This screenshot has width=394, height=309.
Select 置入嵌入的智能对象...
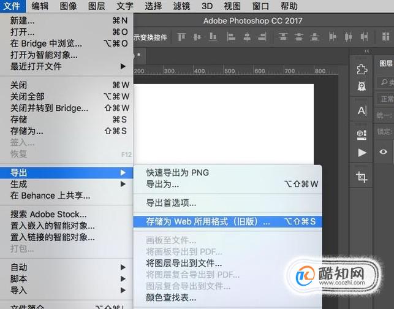pyautogui.click(x=67, y=226)
